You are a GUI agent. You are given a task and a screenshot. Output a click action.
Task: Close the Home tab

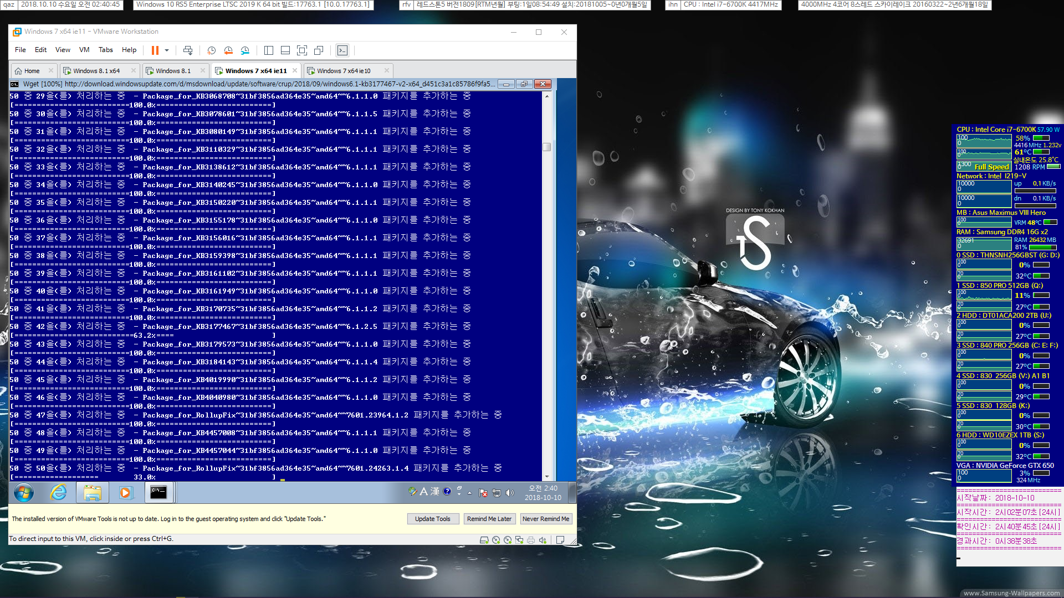pyautogui.click(x=50, y=70)
